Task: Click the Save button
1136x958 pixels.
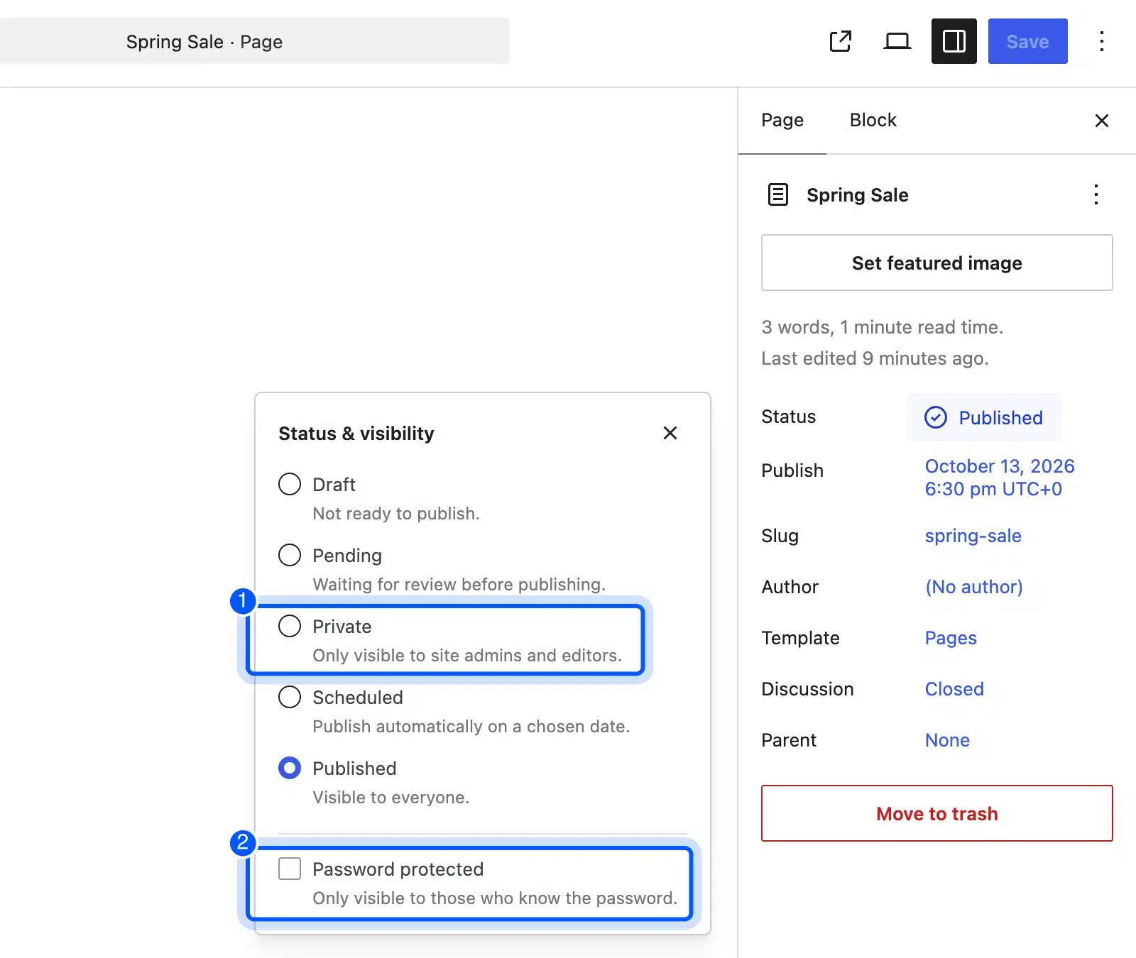Action: coord(1028,41)
